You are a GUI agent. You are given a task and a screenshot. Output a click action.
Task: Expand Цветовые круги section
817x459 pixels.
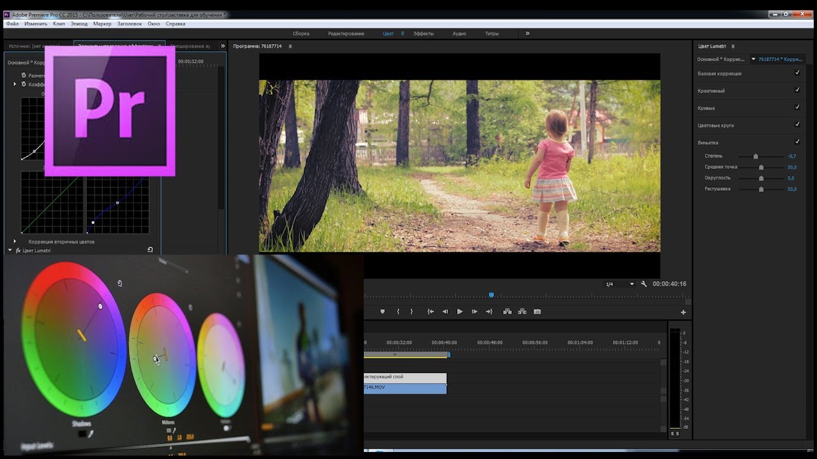coord(716,125)
